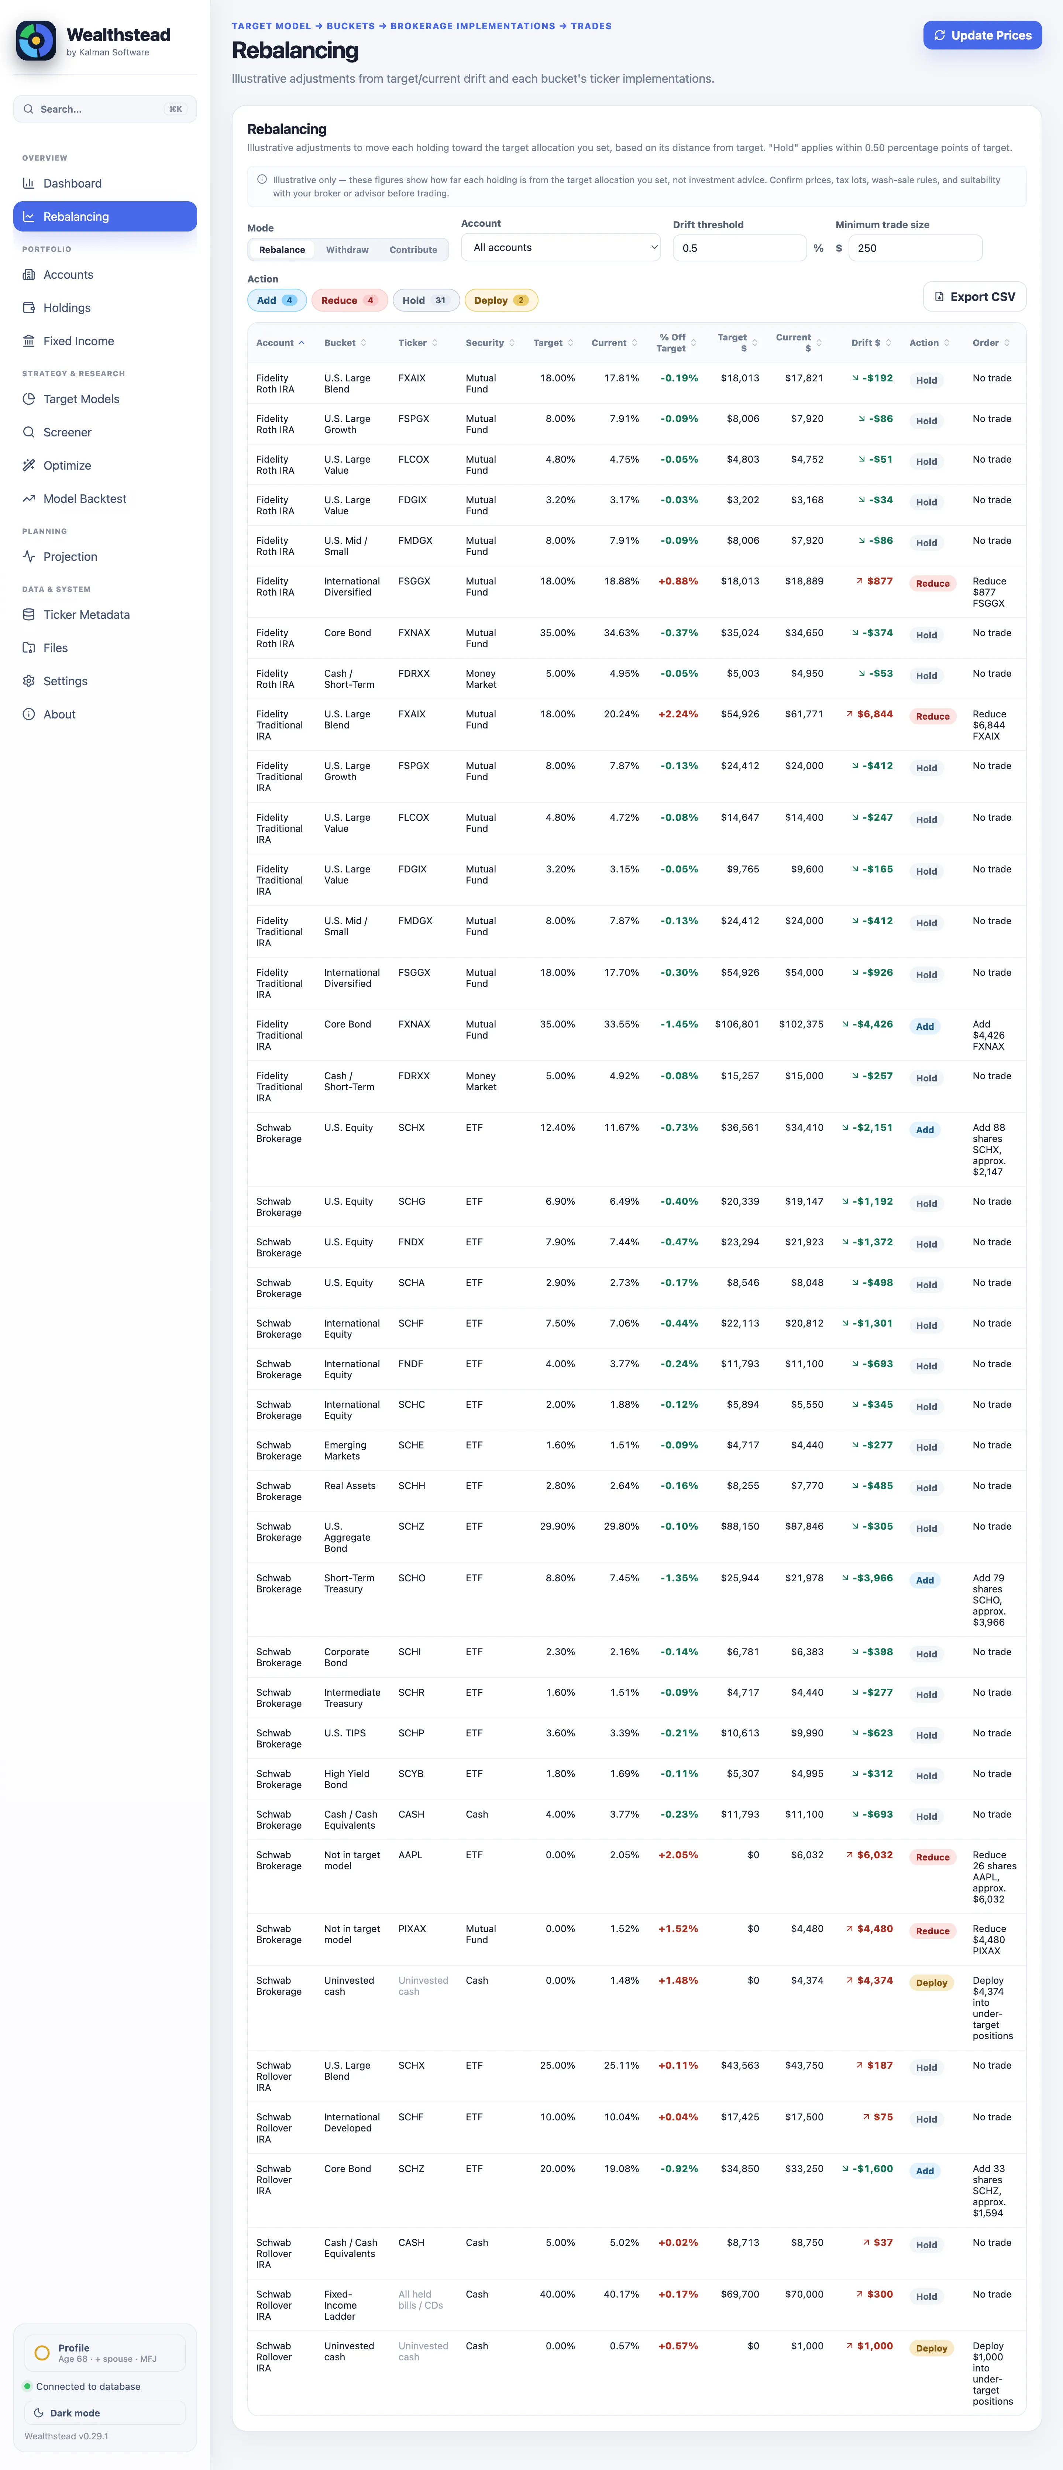
Task: Navigate to Ticker Metadata
Action: click(x=106, y=615)
